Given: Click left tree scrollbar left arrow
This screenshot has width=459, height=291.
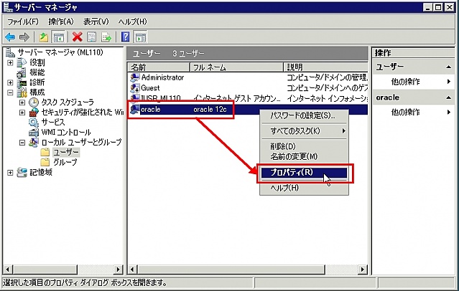Looking at the screenshot, I should [x=8, y=269].
